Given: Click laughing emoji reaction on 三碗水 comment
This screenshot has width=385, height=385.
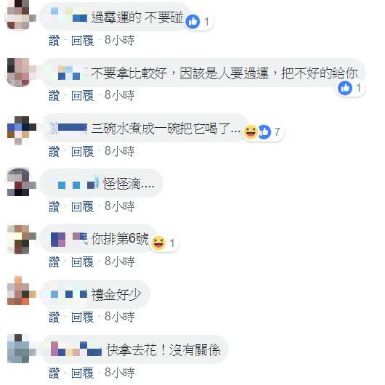Looking at the screenshot, I should pyautogui.click(x=250, y=132).
